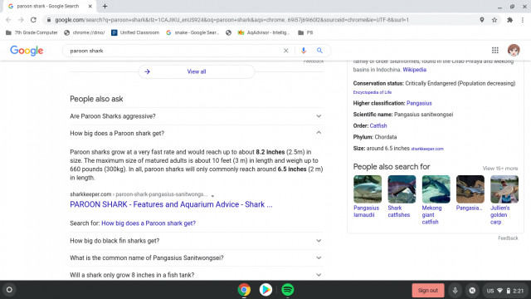Clear the search box with X

click(285, 51)
